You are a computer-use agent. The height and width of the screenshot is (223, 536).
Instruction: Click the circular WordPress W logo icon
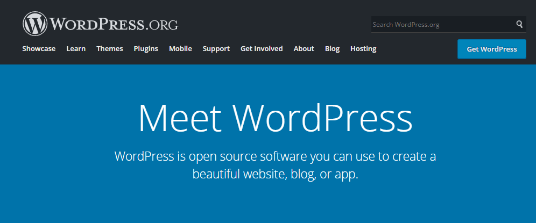point(35,24)
